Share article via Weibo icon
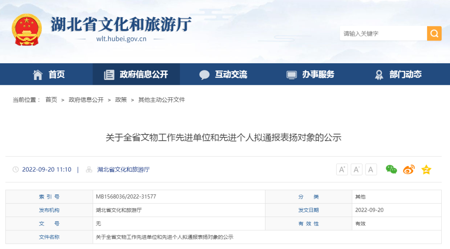This screenshot has height=249, width=450. 409,169
